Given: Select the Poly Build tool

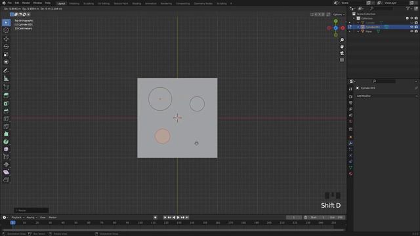Looking at the screenshot, I should pos(6,134).
